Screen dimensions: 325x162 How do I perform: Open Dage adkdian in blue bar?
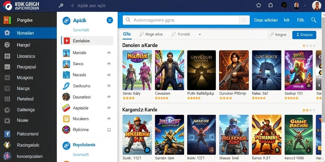266,20
